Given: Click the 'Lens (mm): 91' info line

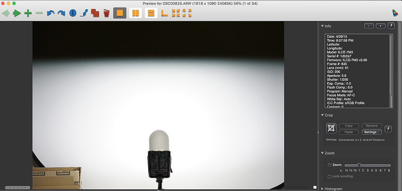Looking at the screenshot, I should click(338, 68).
